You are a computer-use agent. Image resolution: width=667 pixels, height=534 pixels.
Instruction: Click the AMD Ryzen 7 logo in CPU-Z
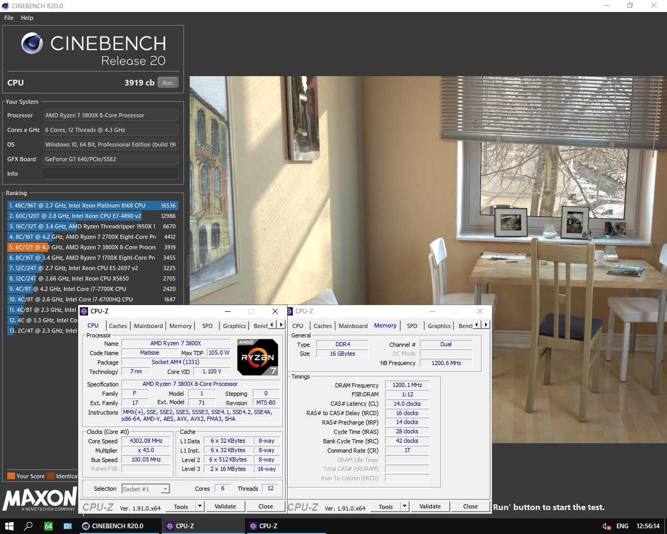tap(257, 357)
